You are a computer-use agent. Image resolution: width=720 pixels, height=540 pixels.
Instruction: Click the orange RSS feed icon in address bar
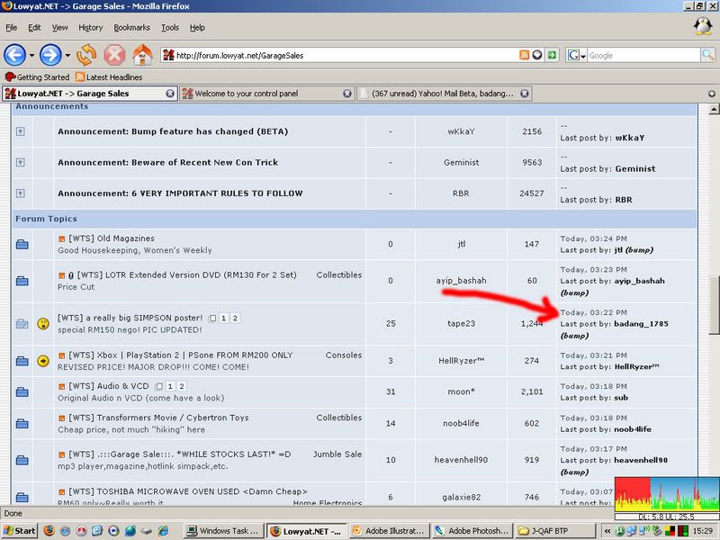[524, 55]
